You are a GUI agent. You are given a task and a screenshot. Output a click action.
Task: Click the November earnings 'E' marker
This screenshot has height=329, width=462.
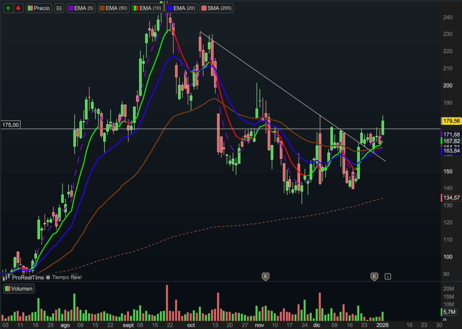pyautogui.click(x=265, y=276)
